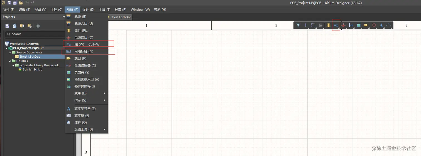421x156 pixels.
Task: Click the align objects tool icon
Action: (x=321, y=25)
